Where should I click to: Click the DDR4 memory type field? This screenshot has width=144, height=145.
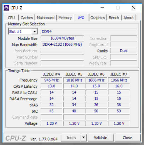coord(89,32)
